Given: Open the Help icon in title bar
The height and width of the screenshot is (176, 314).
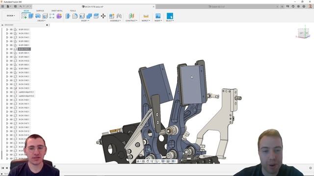Looking at the screenshot, I should tap(304, 6).
